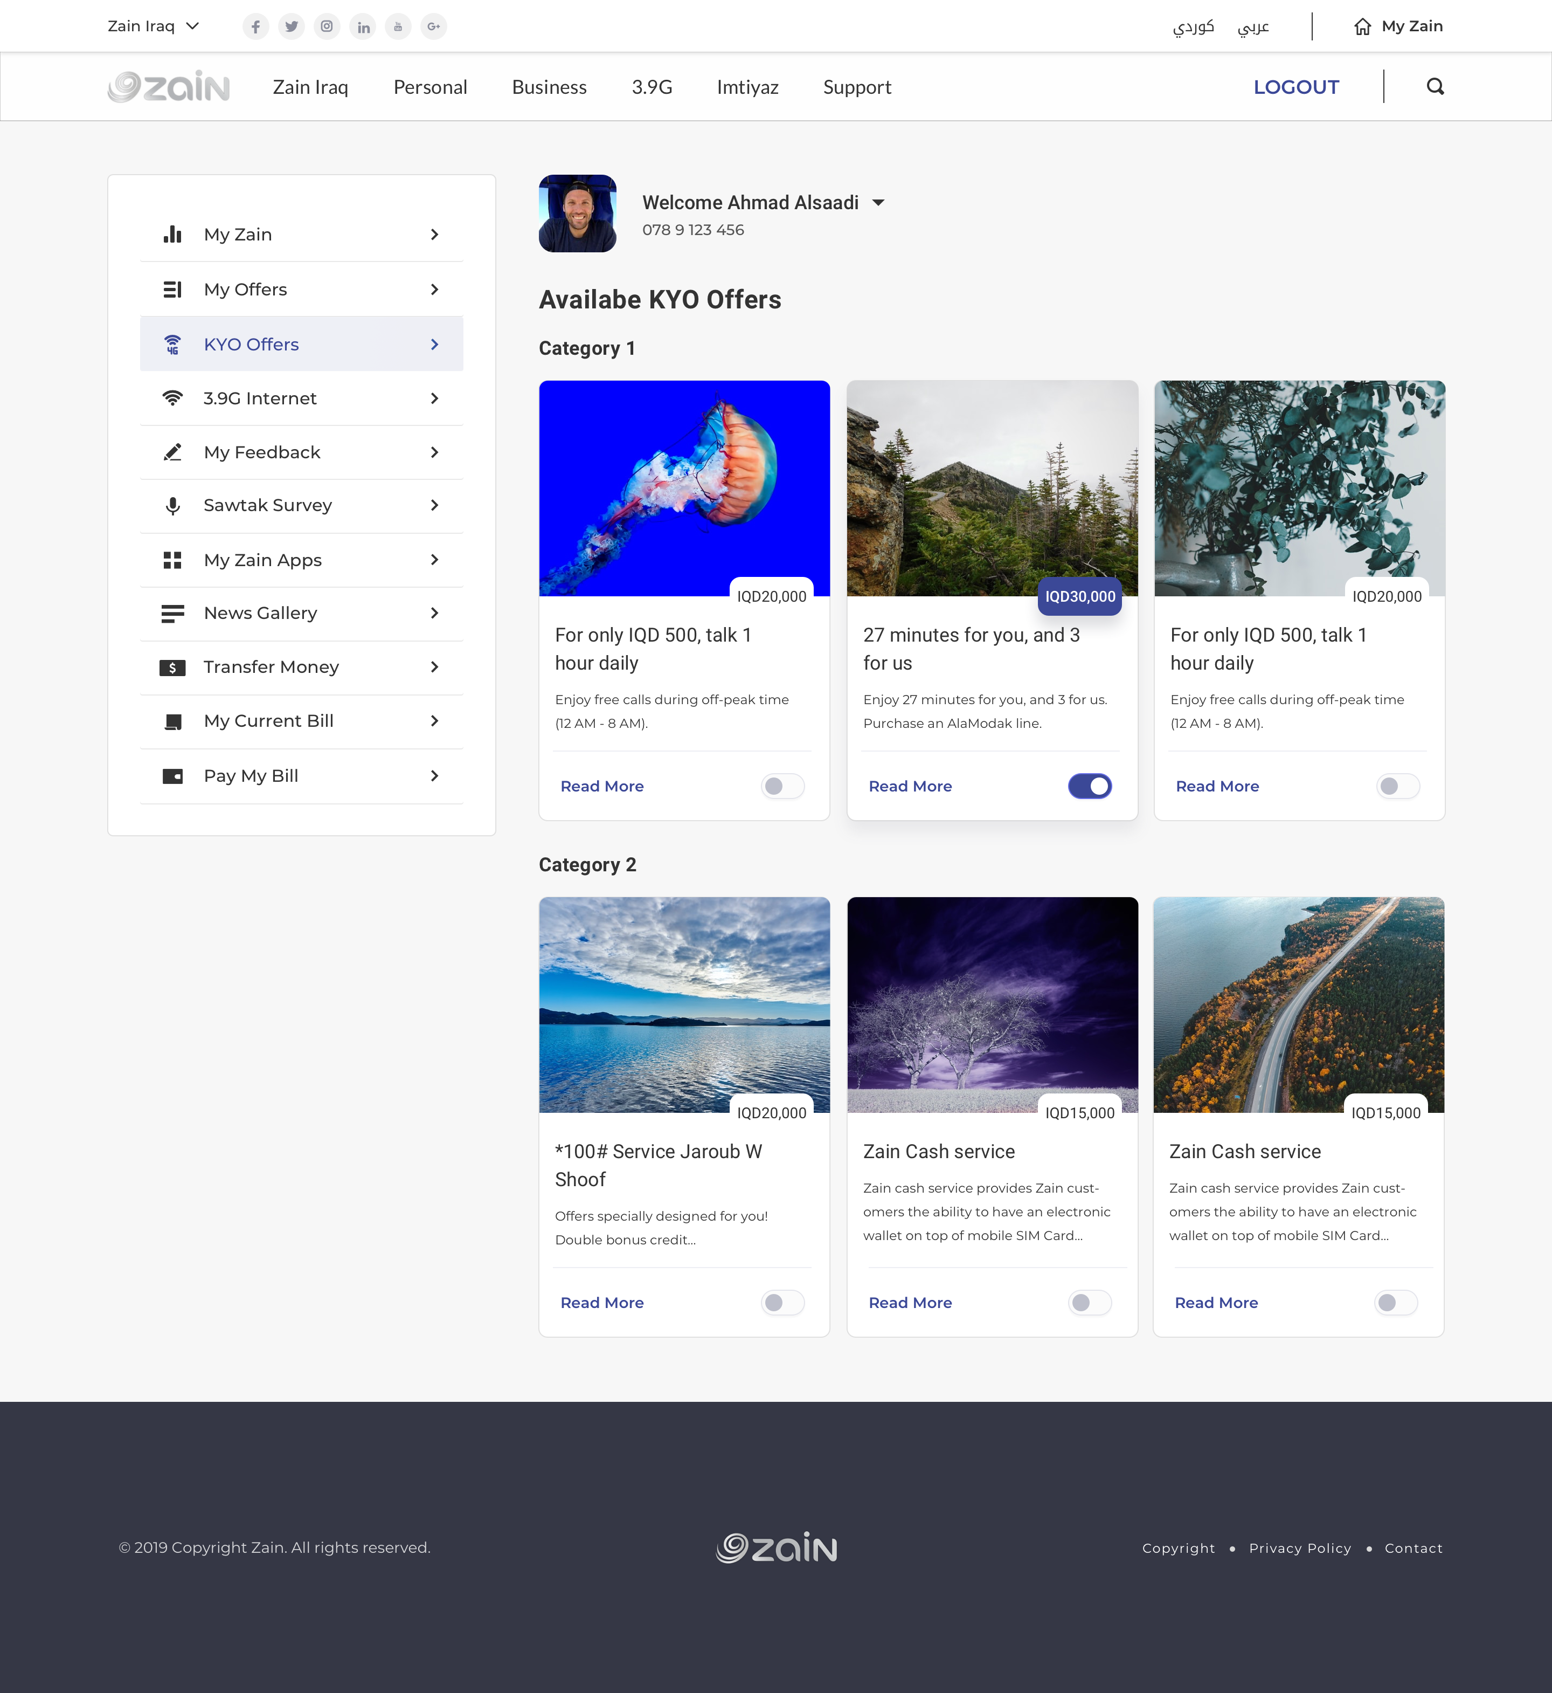Open footer Privacy Policy link
The width and height of the screenshot is (1552, 1693).
(1300, 1549)
